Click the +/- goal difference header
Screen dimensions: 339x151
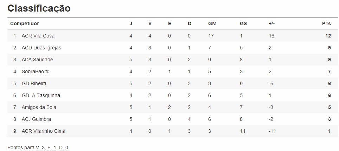[271, 23]
